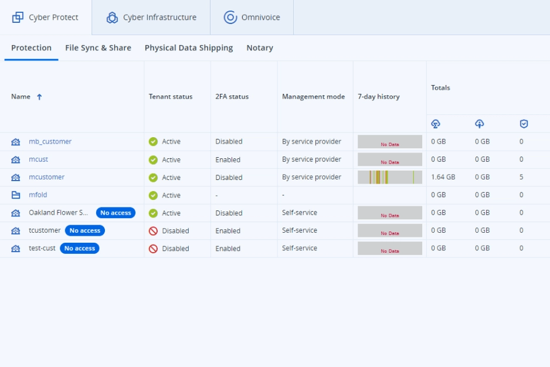Open the Physical Data Shipping tab
This screenshot has width=550, height=367.
tap(188, 48)
